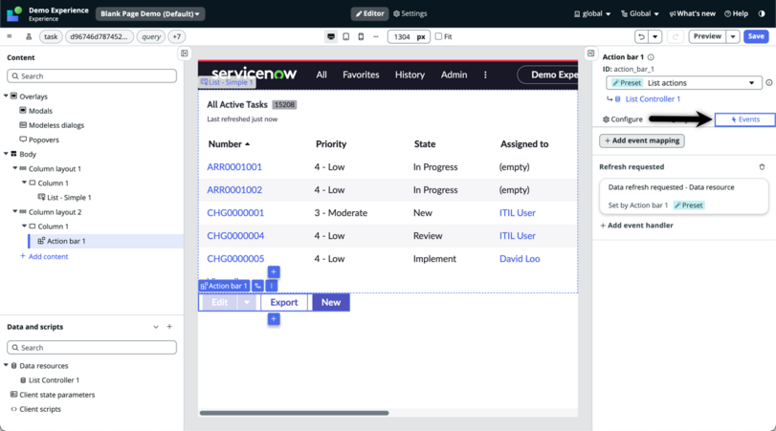Click Add event mapping button
This screenshot has height=431, width=776.
point(642,140)
